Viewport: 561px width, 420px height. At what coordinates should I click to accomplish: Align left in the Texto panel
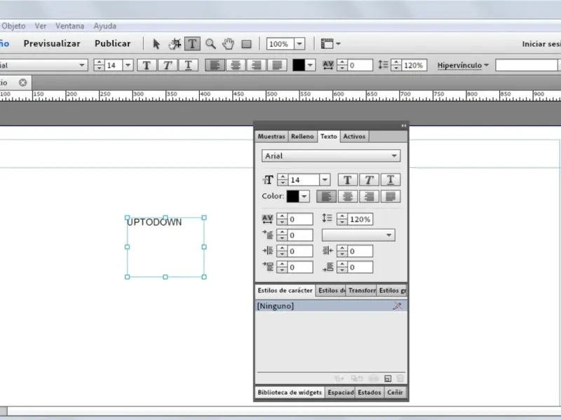pos(326,196)
